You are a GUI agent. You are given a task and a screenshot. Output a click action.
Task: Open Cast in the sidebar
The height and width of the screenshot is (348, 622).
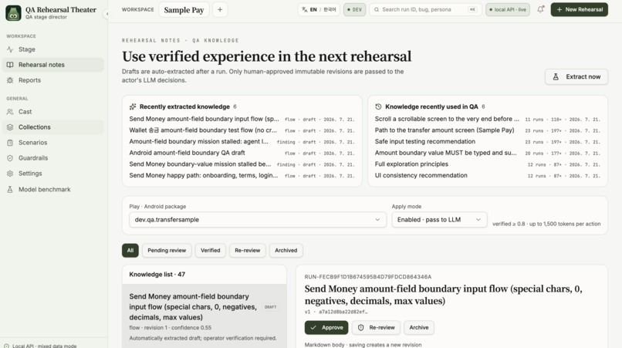pos(53,112)
